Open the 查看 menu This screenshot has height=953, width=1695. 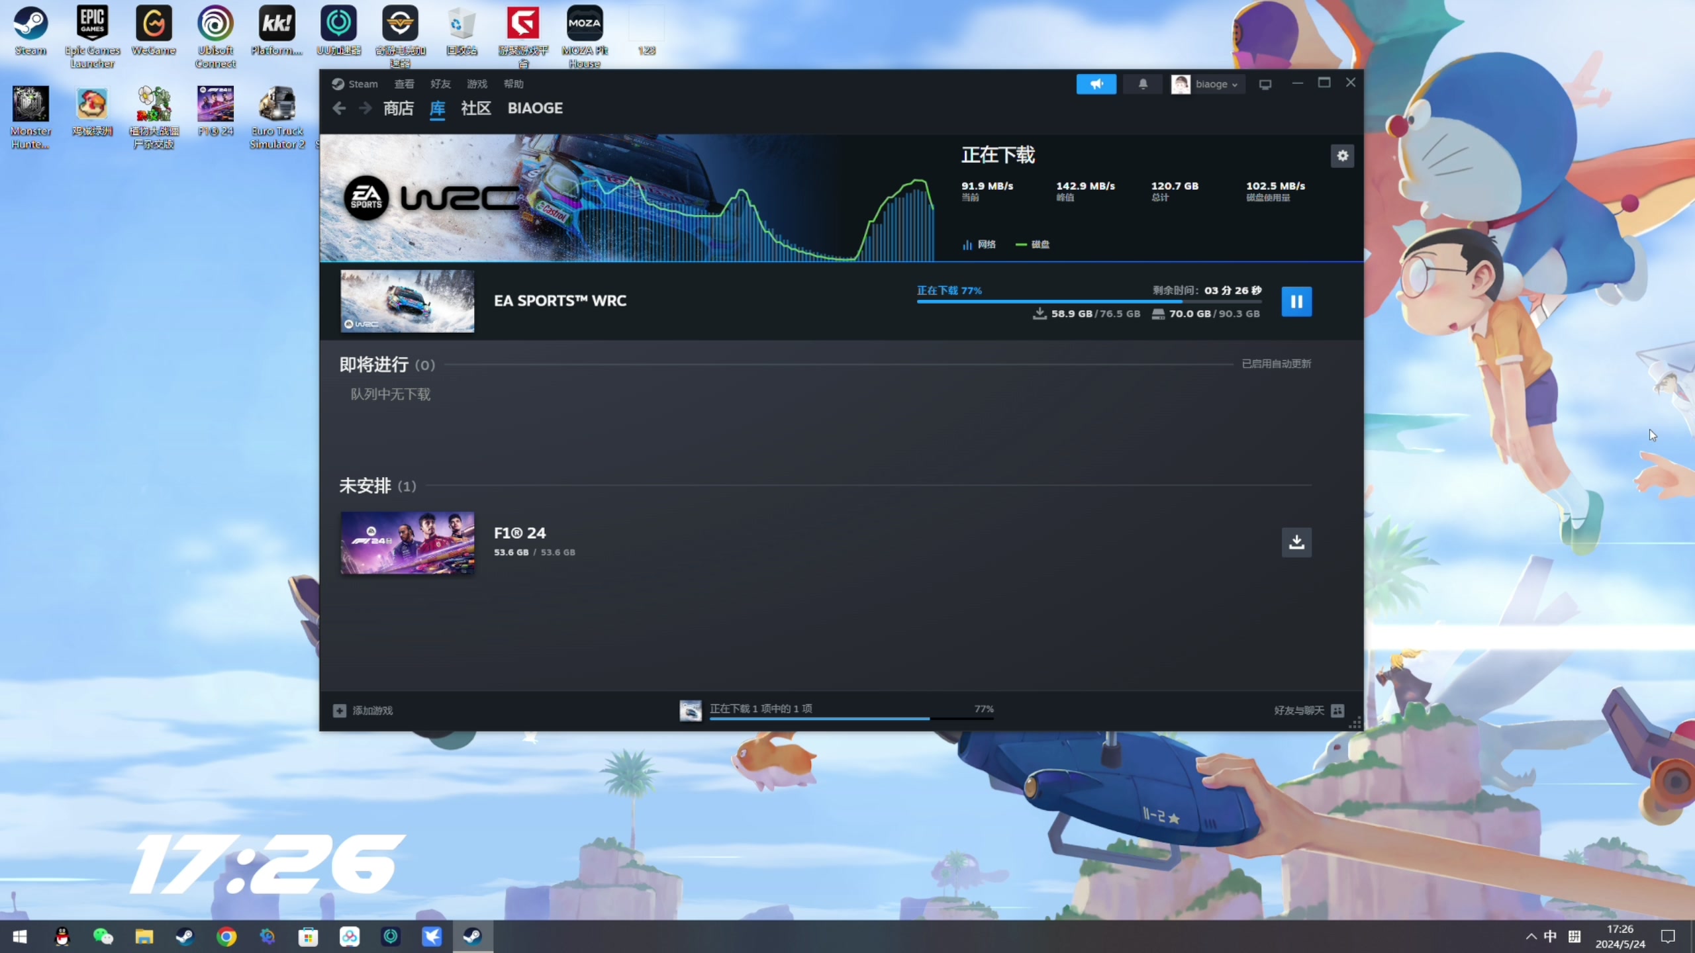(404, 84)
